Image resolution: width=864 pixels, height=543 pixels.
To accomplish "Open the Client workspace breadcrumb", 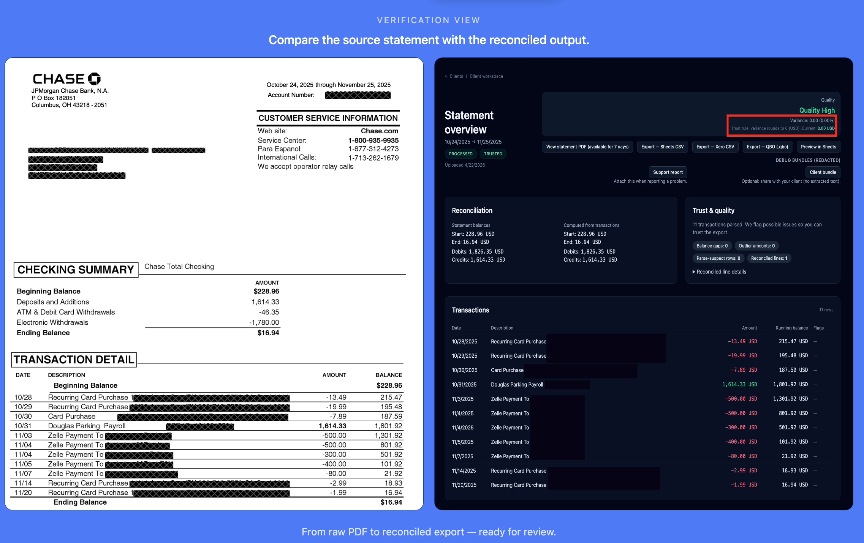I will (x=486, y=76).
